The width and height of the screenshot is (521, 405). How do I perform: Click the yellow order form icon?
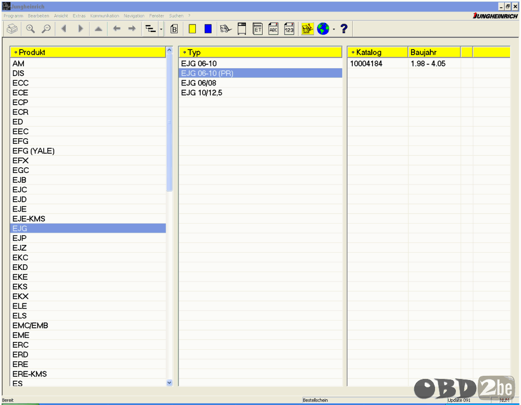(307, 29)
